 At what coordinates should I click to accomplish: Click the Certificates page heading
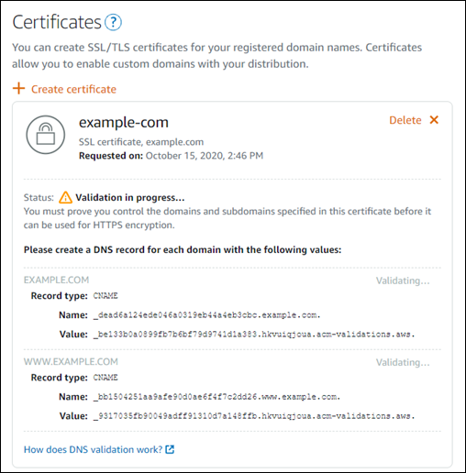[57, 22]
